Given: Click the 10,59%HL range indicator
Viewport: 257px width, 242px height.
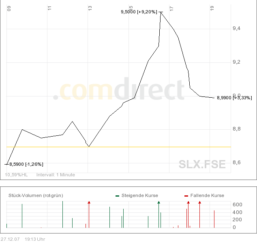Looking at the screenshot, I should [x=16, y=175].
